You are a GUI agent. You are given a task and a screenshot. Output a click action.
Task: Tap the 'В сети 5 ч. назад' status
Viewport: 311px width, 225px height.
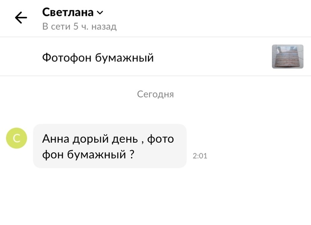point(80,27)
